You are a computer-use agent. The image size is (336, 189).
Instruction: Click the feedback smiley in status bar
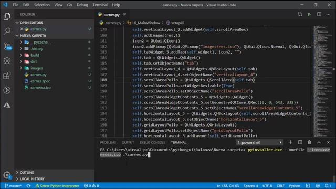318,186
